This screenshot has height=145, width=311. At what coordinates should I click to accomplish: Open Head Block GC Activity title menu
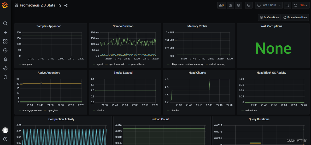(271, 73)
